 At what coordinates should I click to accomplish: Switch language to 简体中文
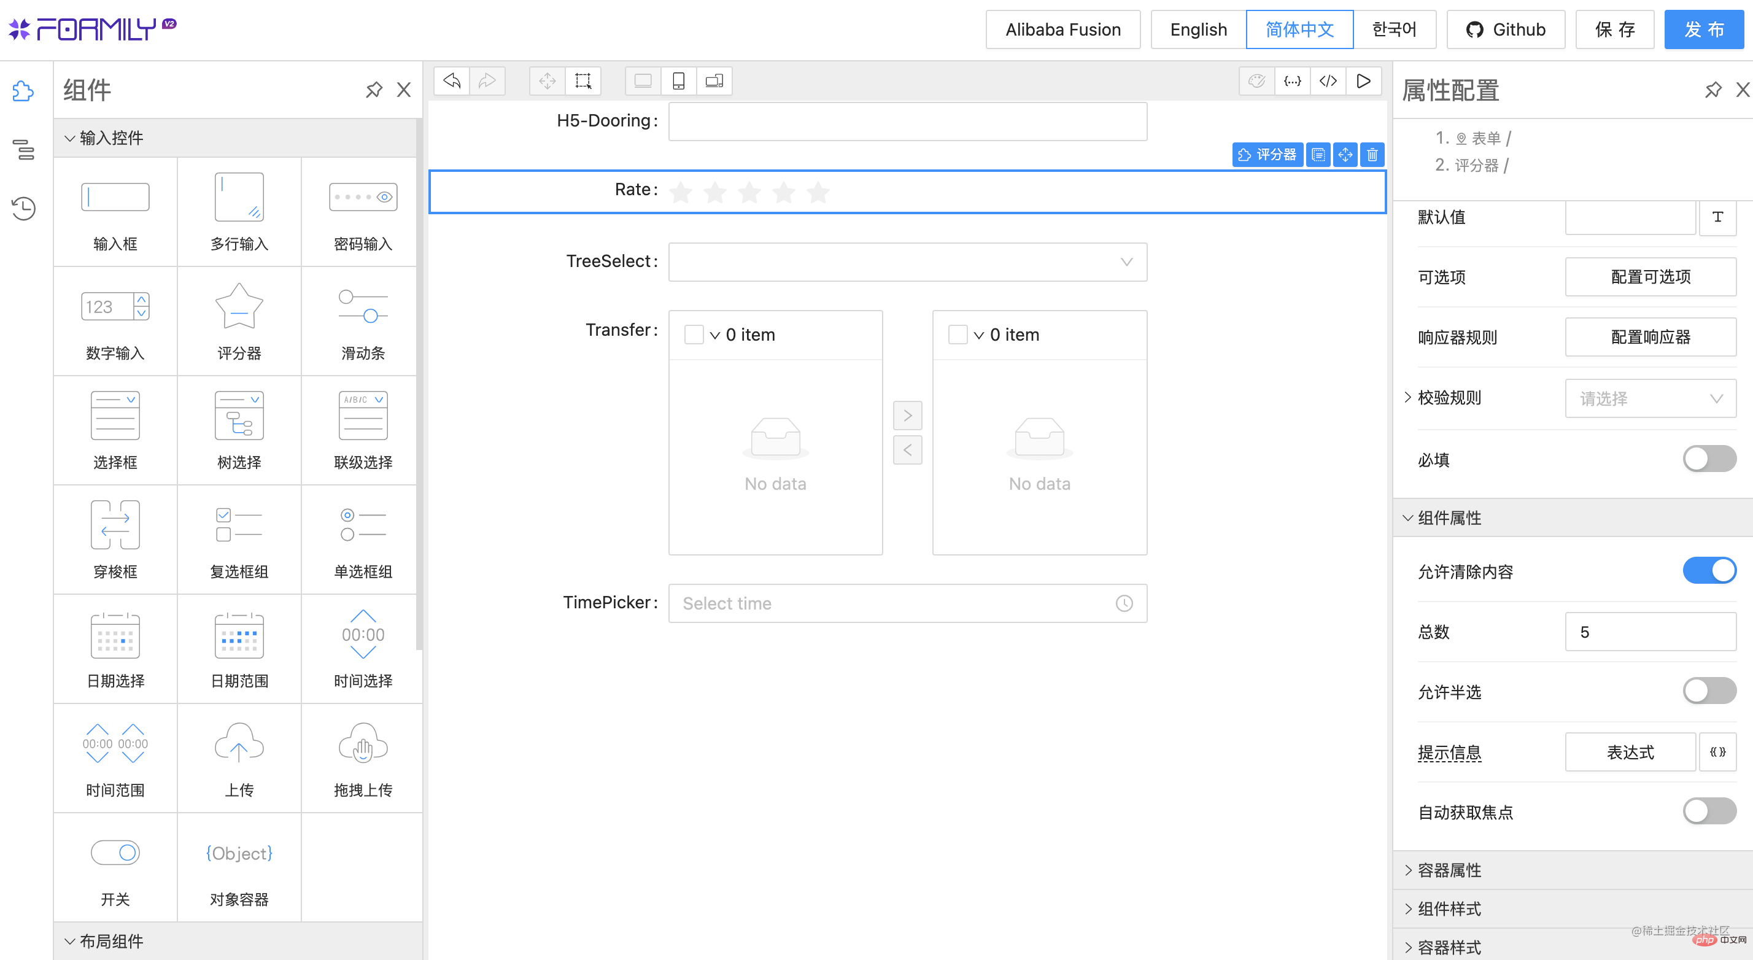[x=1300, y=29]
